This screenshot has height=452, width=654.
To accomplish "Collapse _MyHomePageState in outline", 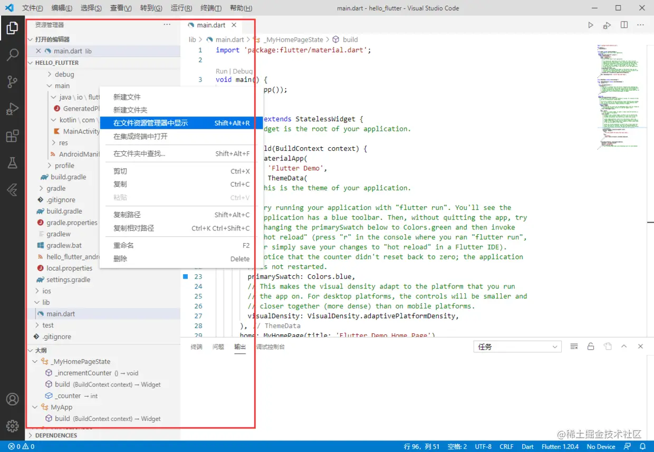I will [x=35, y=362].
